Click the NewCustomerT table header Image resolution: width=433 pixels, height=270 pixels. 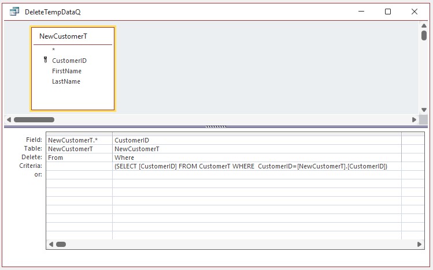click(63, 36)
